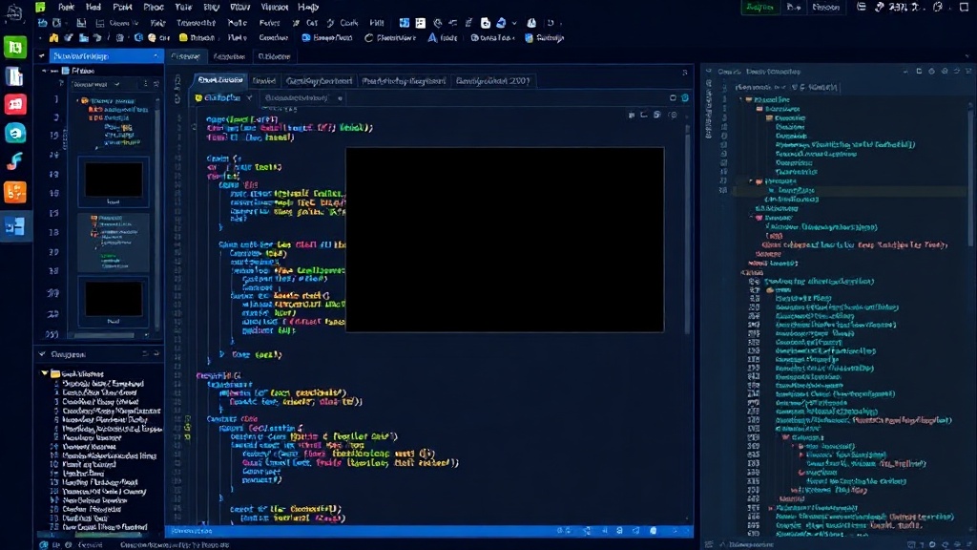This screenshot has width=977, height=550.
Task: Open the blue highlighted panel selector dropdown
Action: (106, 56)
